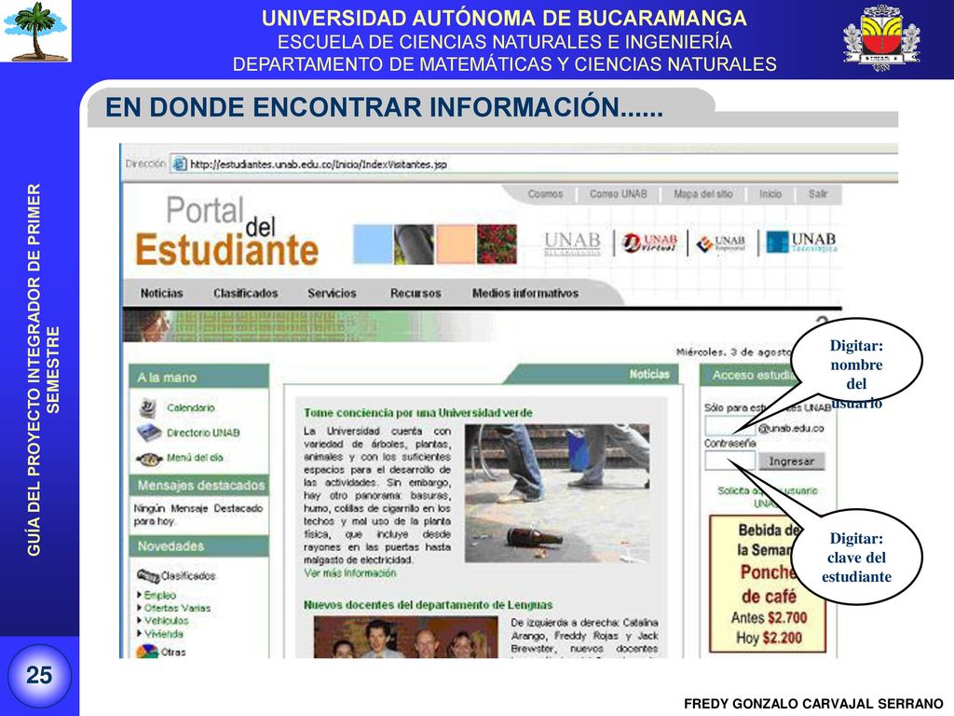Click the browser address bar URL
The height and width of the screenshot is (716, 954).
(319, 164)
